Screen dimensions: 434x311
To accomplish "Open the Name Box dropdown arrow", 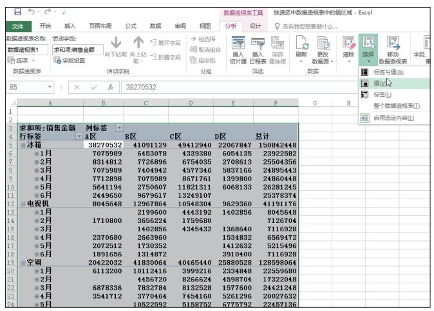I will point(50,87).
